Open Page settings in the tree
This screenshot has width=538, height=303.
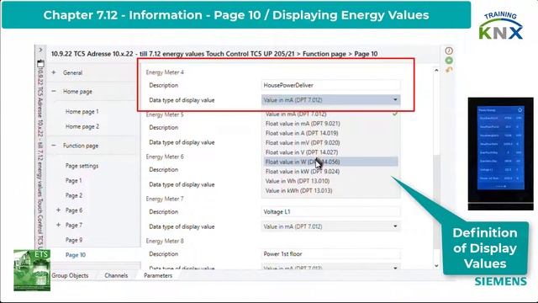coord(82,166)
